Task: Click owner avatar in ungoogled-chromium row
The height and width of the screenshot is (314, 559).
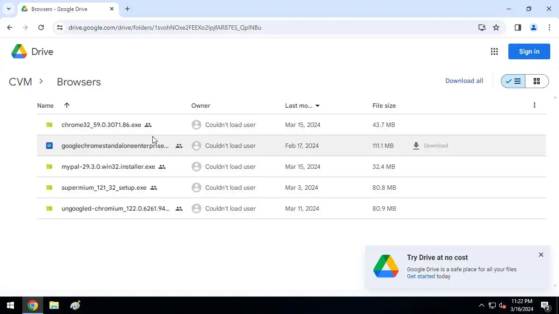Action: click(x=197, y=208)
